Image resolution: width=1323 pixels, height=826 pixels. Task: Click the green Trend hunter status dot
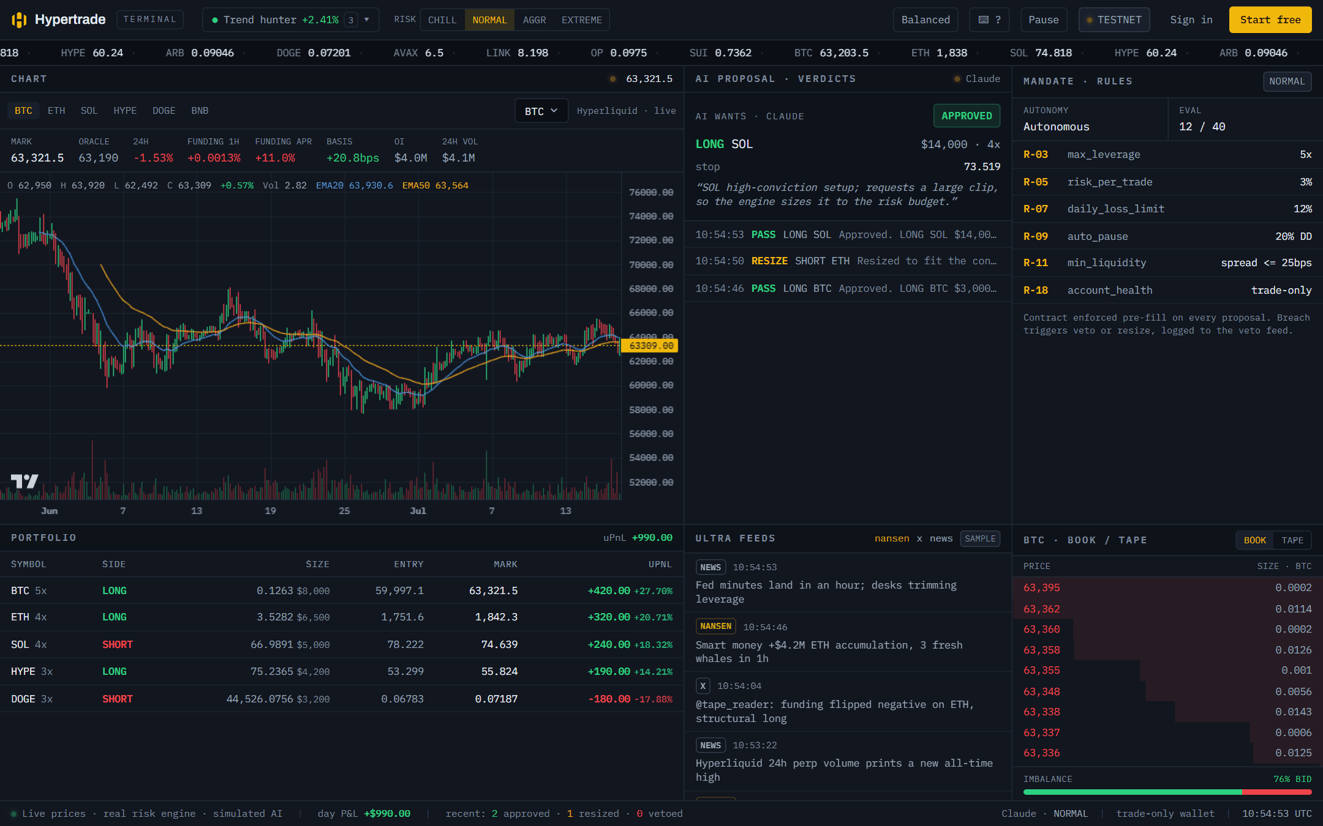tap(215, 20)
